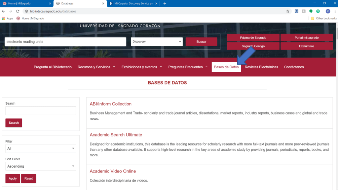
Task: Click the Grammarly extension icon
Action: click(318, 11)
